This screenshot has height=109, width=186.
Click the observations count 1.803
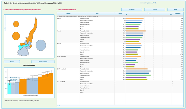181,67
